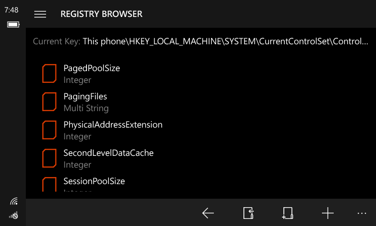Viewport: 376px width, 226px height.
Task: Click the page icon with small plus
Action: [288, 213]
